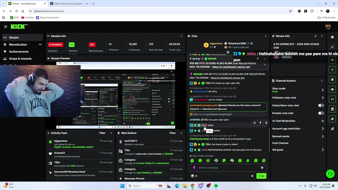
Task: Click the green Chat send button
Action: tap(261, 176)
